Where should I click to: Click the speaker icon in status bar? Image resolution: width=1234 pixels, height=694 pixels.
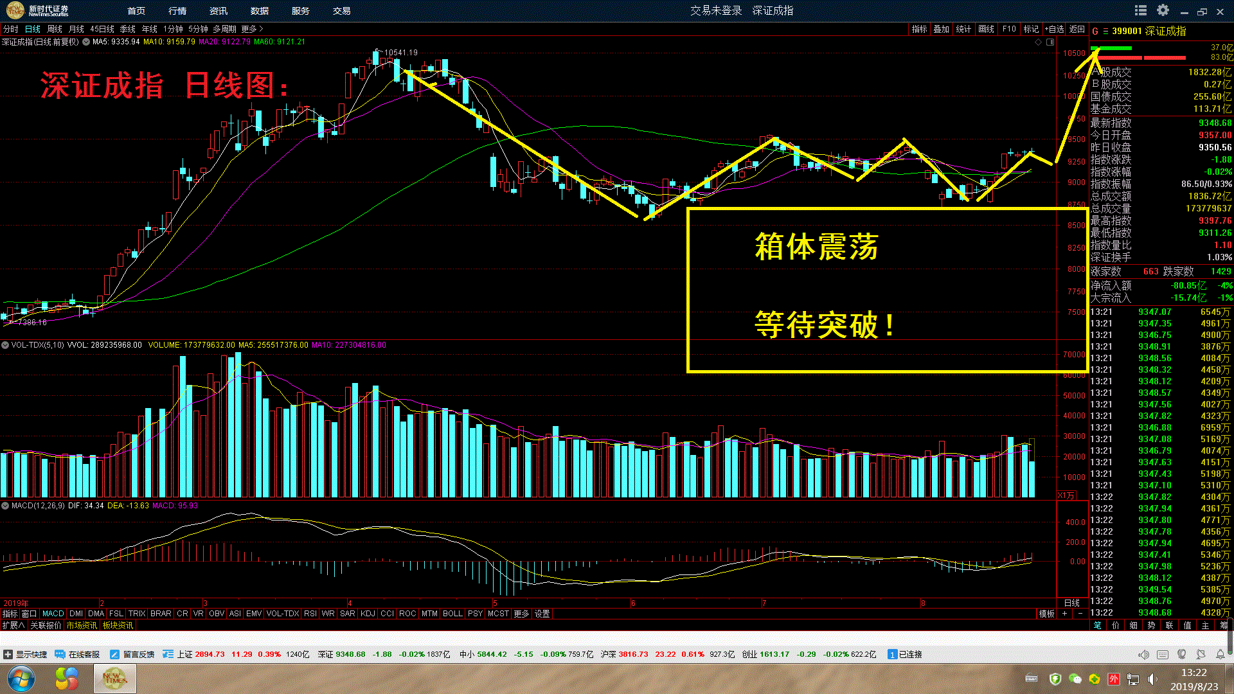click(x=1143, y=654)
